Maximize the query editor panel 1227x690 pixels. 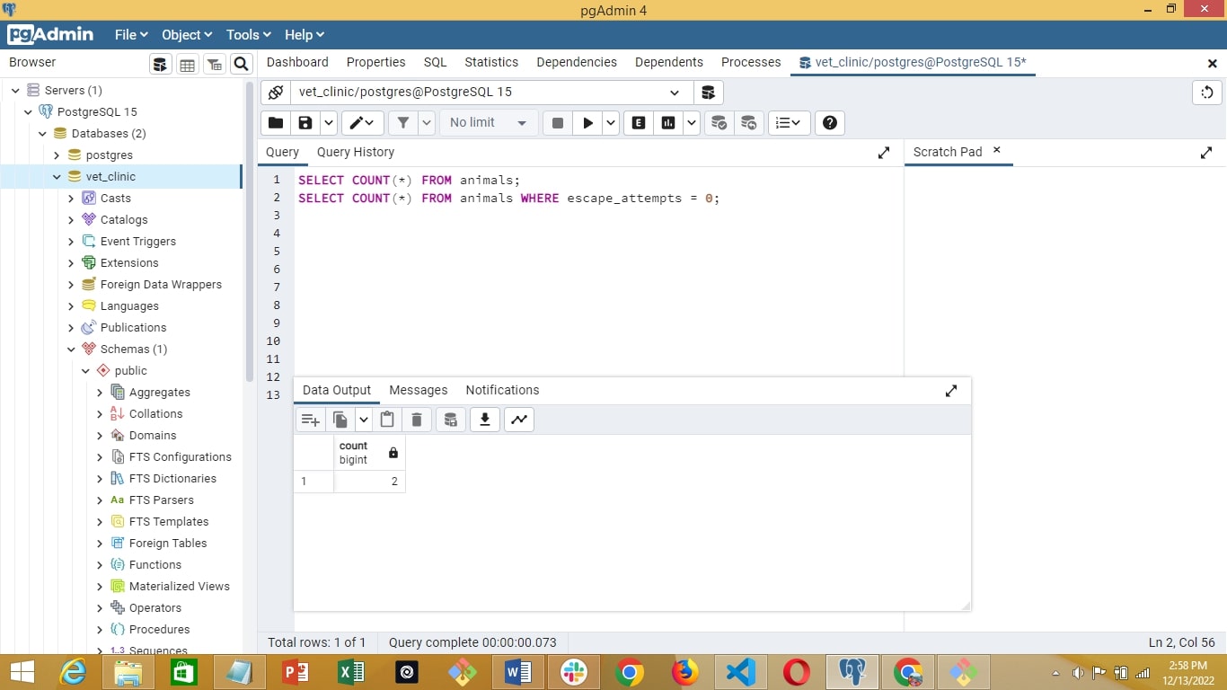(x=884, y=153)
